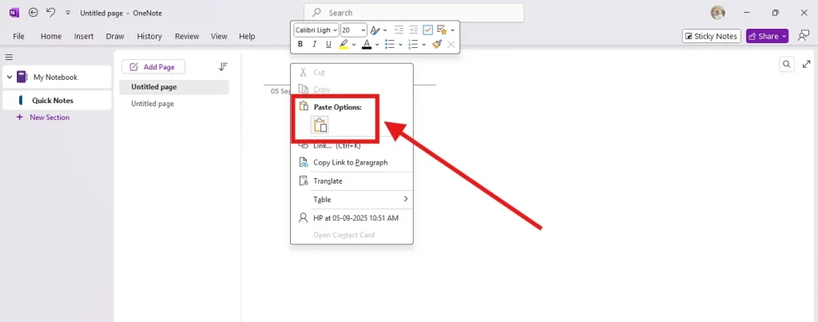Expand the Styles dropdown arrow
Screen dimensions: 818x322
385,30
